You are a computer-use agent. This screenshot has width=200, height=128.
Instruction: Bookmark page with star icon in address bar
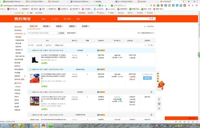click(x=105, y=5)
